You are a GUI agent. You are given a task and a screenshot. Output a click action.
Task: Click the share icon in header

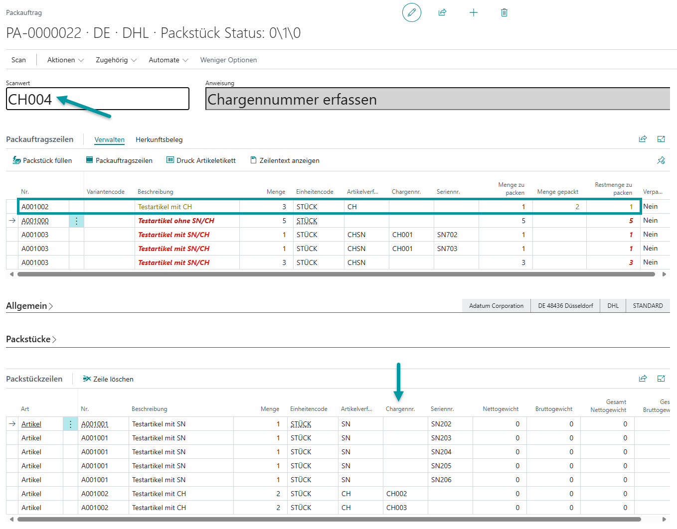(442, 12)
